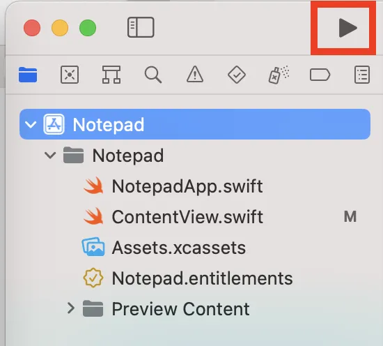Open Notepad.entitlements file
This screenshot has height=346, width=383.
pos(187,278)
